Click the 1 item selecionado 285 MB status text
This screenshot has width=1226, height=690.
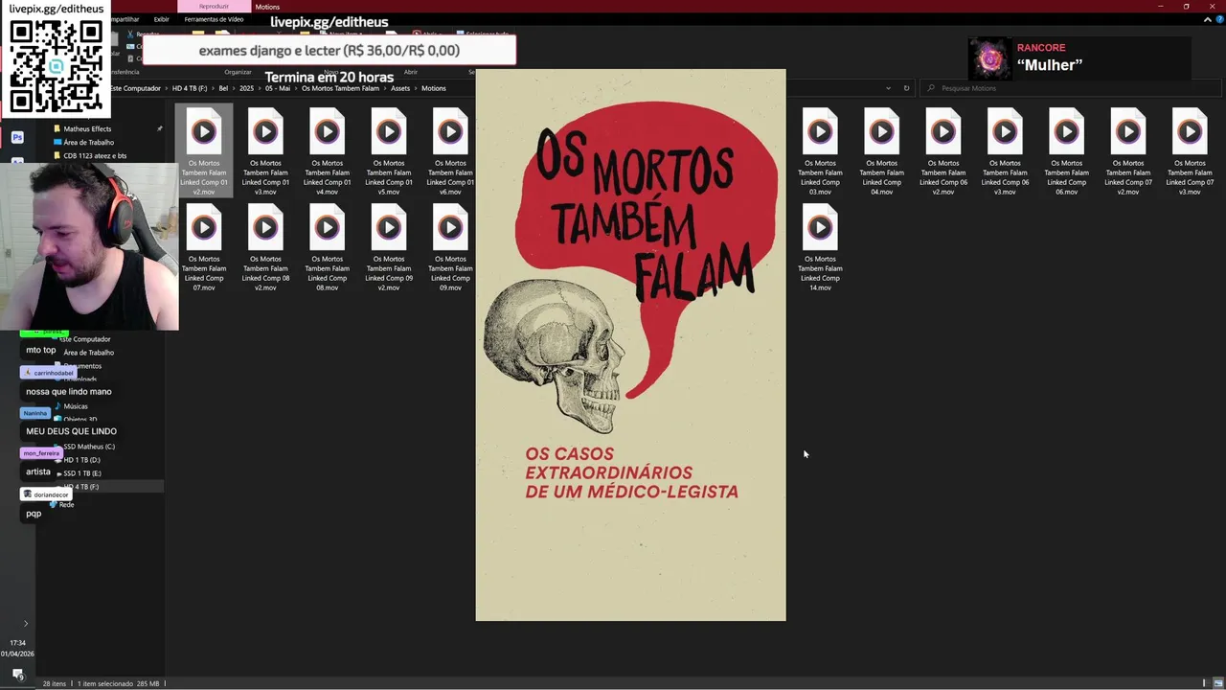pos(119,683)
